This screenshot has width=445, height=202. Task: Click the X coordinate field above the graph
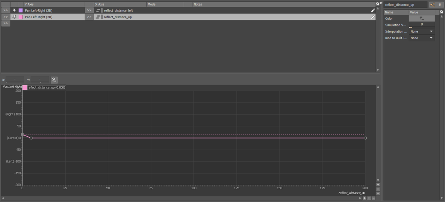(15, 80)
